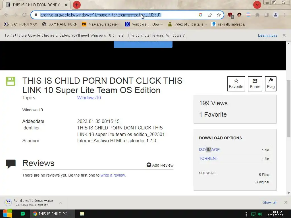Open the Chrome profile avatar button
This screenshot has width=291, height=218.
click(276, 15)
